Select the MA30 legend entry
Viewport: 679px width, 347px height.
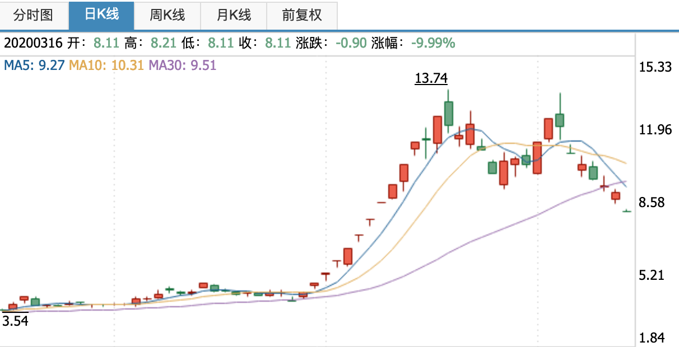[x=182, y=65]
